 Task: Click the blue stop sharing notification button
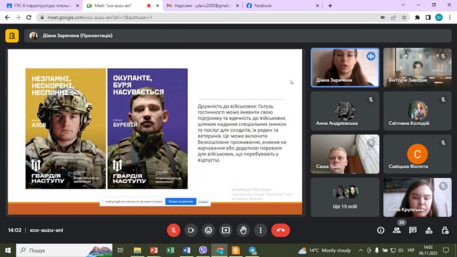tap(181, 201)
